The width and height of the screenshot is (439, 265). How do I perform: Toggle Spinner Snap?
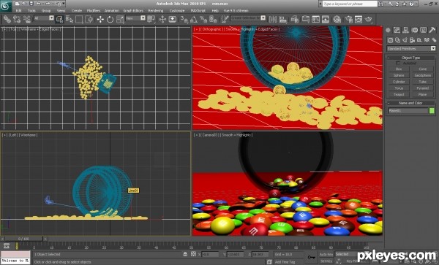click(x=213, y=19)
